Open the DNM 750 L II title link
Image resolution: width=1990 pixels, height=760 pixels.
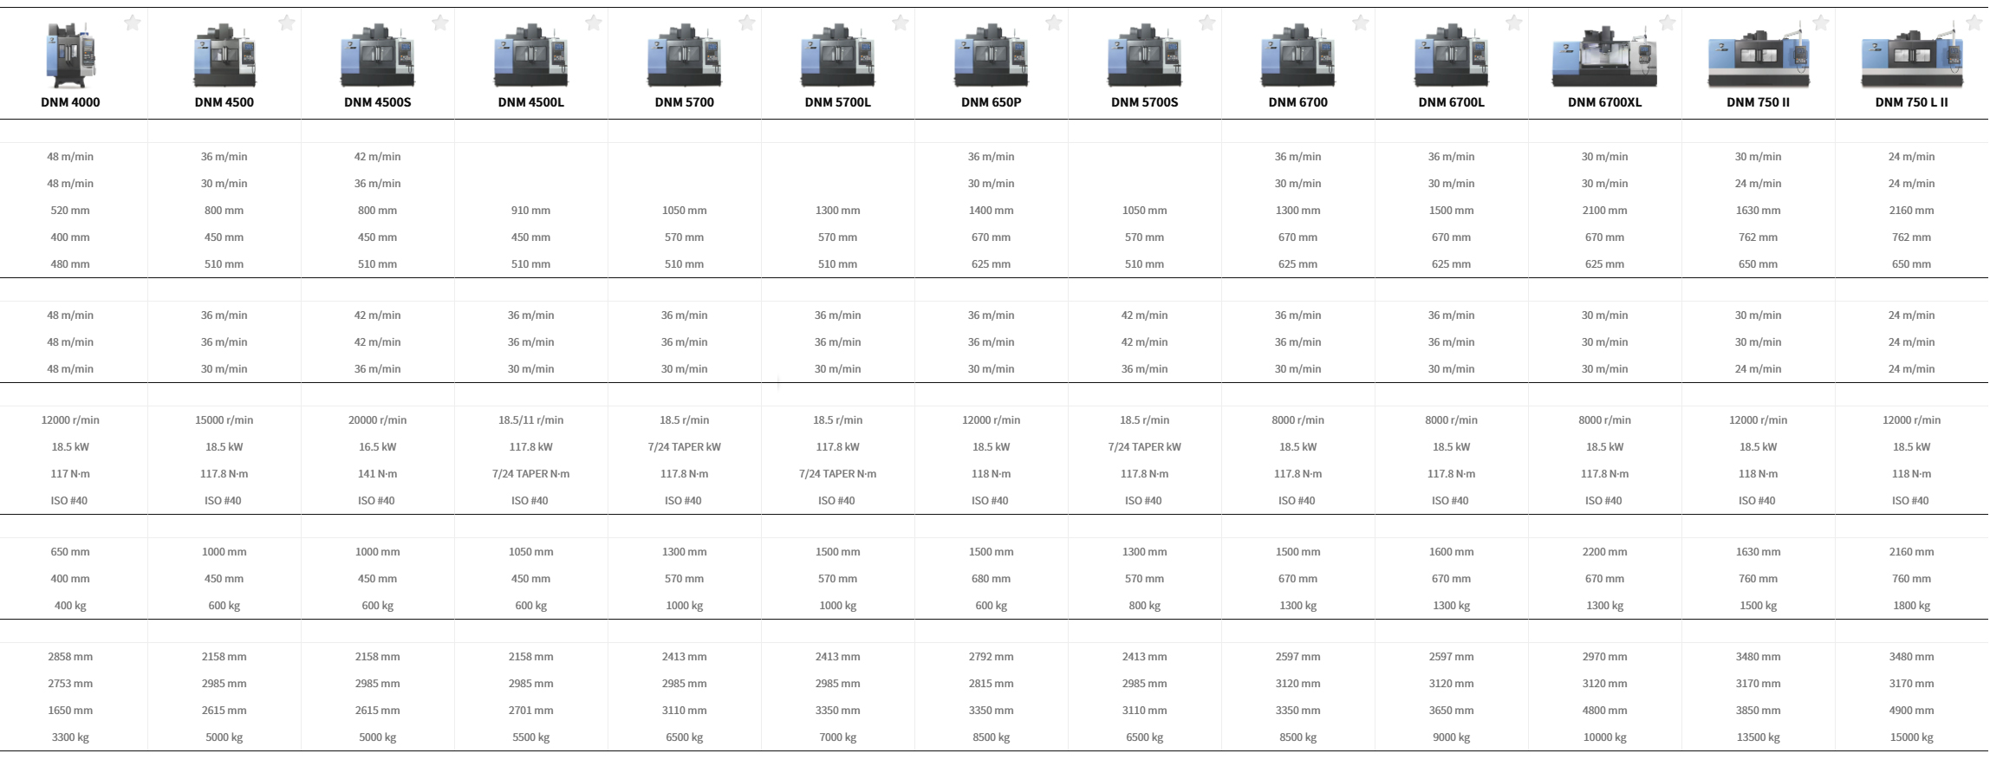point(1912,102)
